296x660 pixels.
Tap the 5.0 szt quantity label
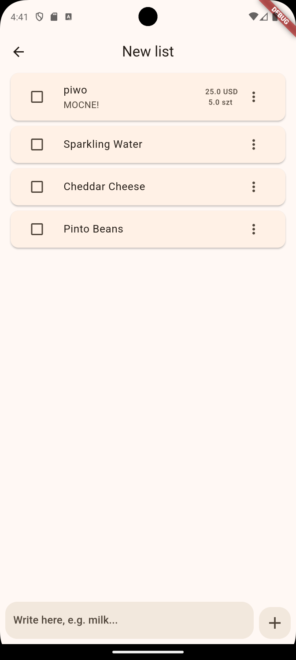click(220, 102)
